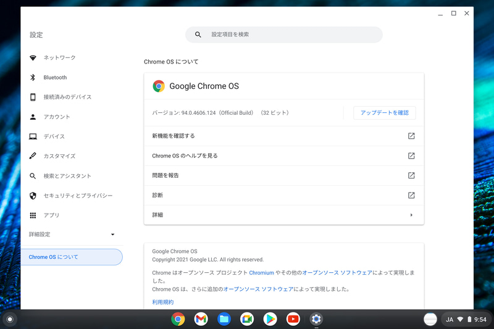Viewport: 494px width, 329px height.
Task: Expand the 詳細 row chevron
Action: pyautogui.click(x=411, y=215)
